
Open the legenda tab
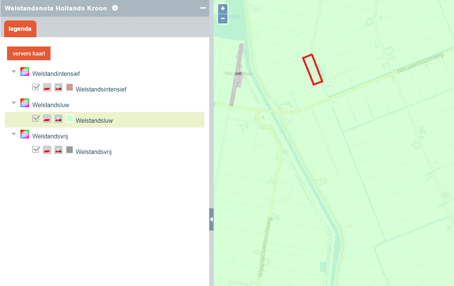(x=20, y=29)
